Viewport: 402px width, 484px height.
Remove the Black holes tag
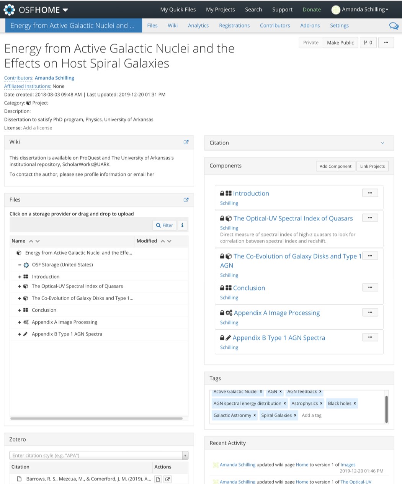[355, 403]
